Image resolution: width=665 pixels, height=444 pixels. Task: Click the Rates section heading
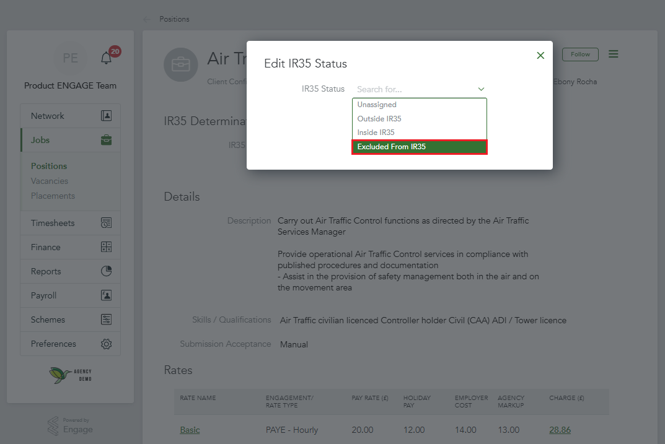click(178, 370)
